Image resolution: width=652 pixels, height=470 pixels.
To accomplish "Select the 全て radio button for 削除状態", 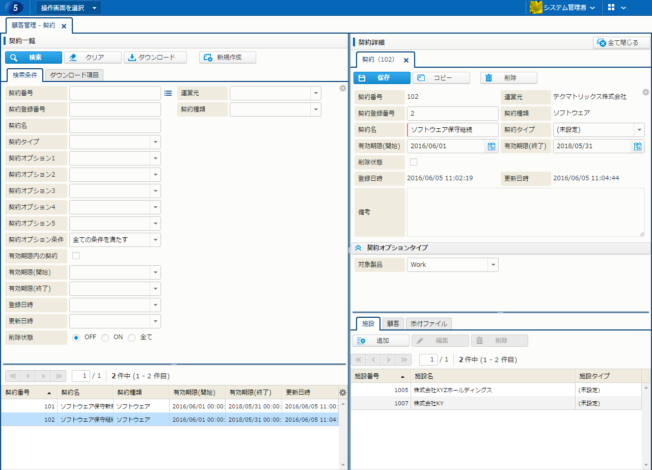I will pyautogui.click(x=132, y=338).
